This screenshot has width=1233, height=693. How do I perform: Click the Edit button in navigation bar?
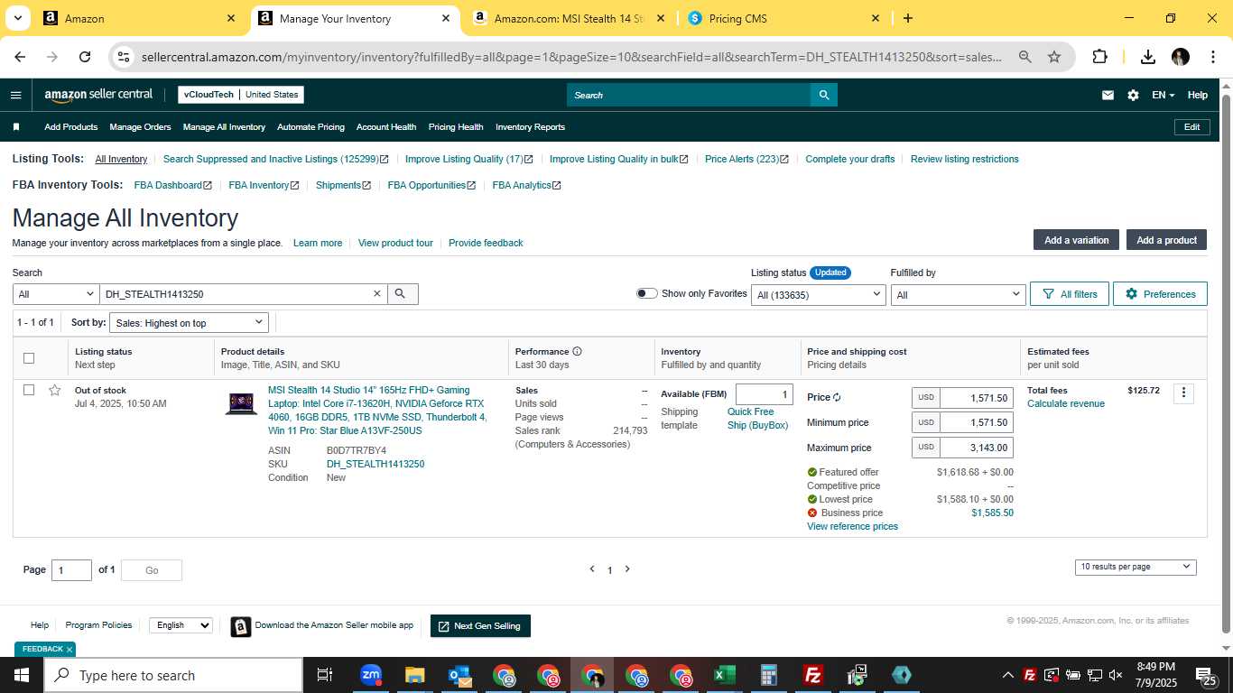(x=1191, y=127)
